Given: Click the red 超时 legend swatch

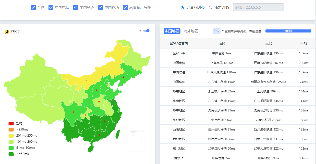Looking at the screenshot, I should pyautogui.click(x=11, y=124).
